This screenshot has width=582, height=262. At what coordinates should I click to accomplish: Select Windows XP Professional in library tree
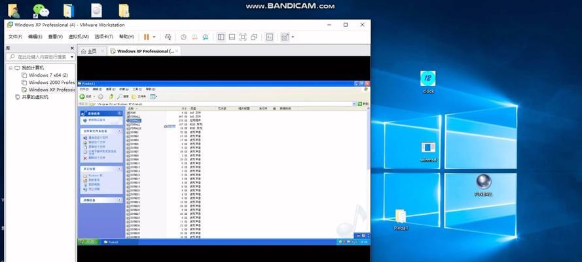[48, 90]
